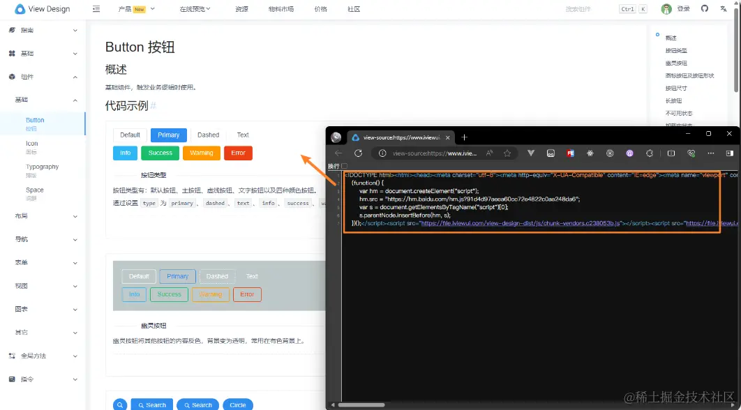
Task: Collapse the 组件 sidebar section
Action: 43,77
